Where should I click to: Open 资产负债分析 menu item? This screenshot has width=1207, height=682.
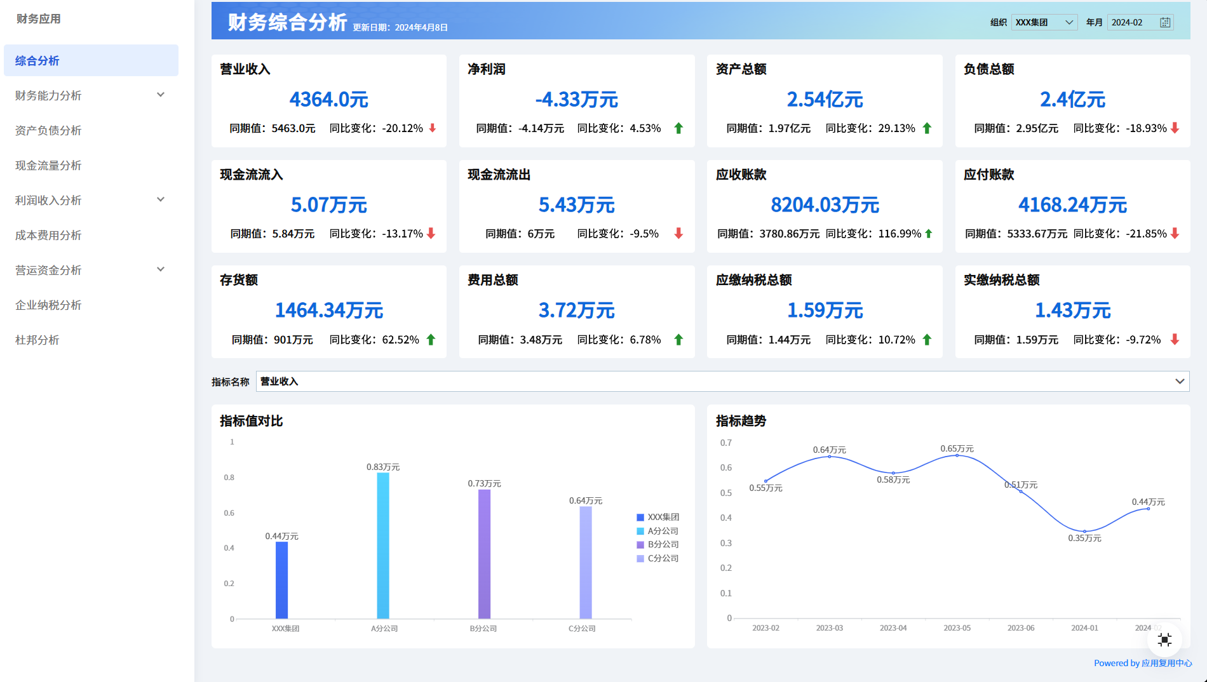[91, 130]
